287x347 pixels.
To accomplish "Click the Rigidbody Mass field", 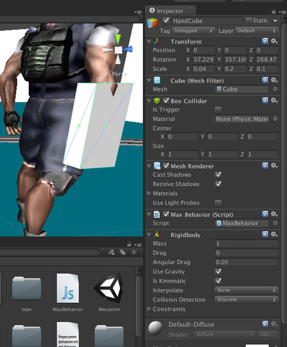I will [246, 243].
